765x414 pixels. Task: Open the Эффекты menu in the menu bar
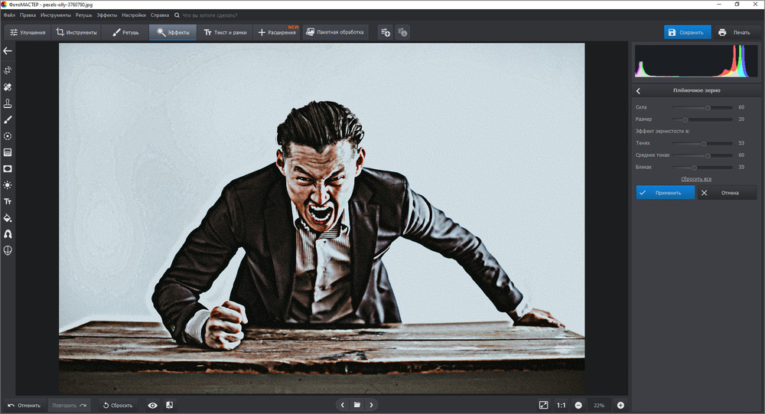[106, 15]
